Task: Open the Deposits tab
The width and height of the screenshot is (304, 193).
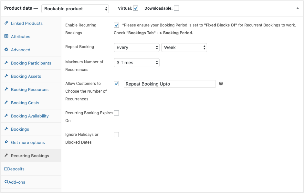Action: 31,169
